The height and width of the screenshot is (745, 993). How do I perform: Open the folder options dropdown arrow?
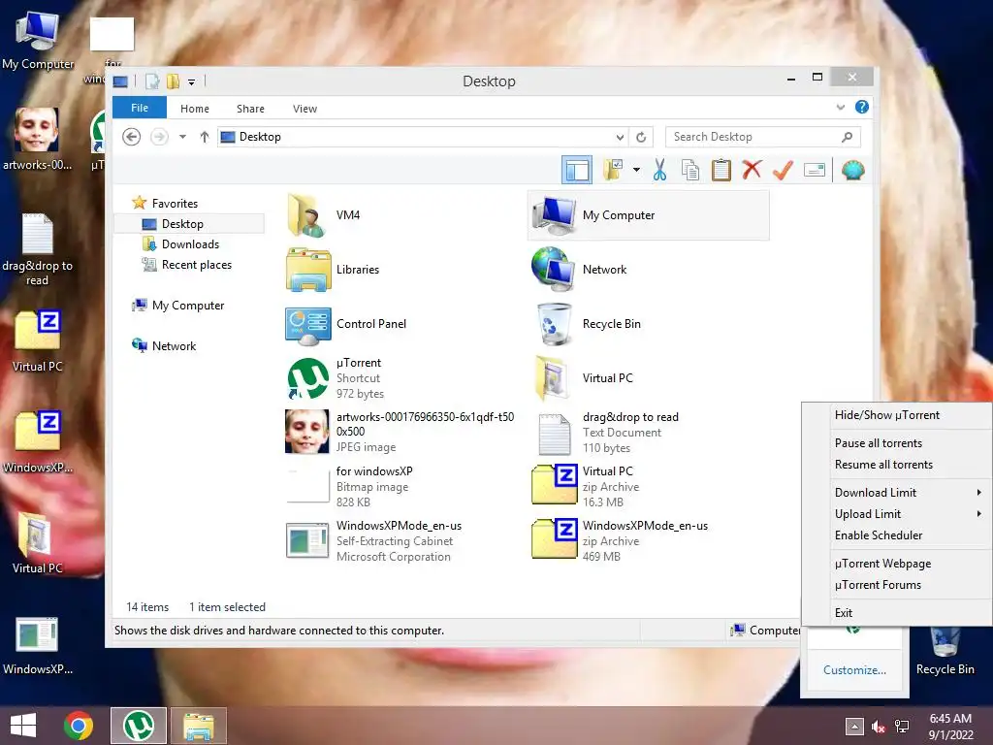[x=636, y=170]
